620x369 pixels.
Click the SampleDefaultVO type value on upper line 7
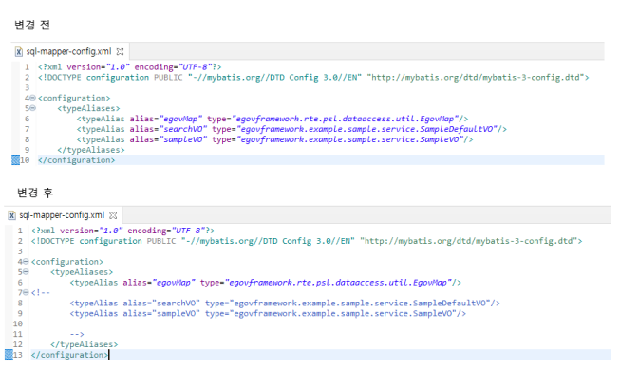(x=367, y=129)
